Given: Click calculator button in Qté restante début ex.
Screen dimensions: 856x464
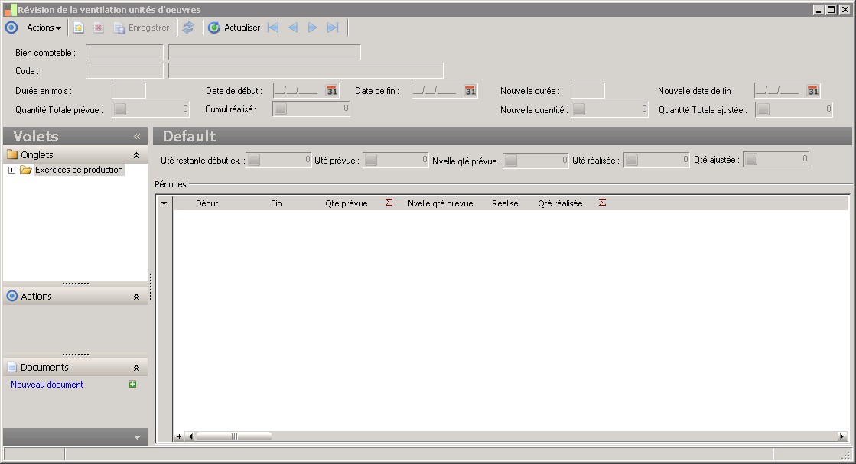Looking at the screenshot, I should (x=255, y=161).
